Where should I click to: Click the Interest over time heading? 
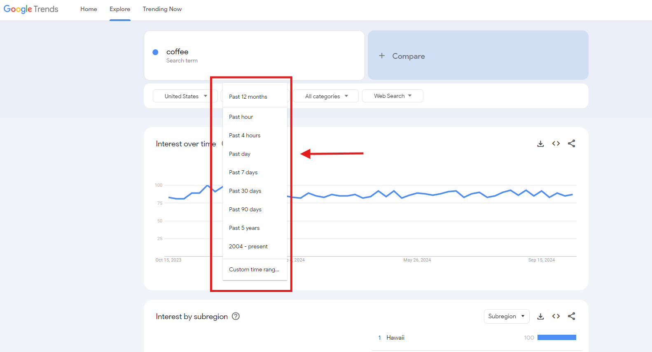pos(186,144)
